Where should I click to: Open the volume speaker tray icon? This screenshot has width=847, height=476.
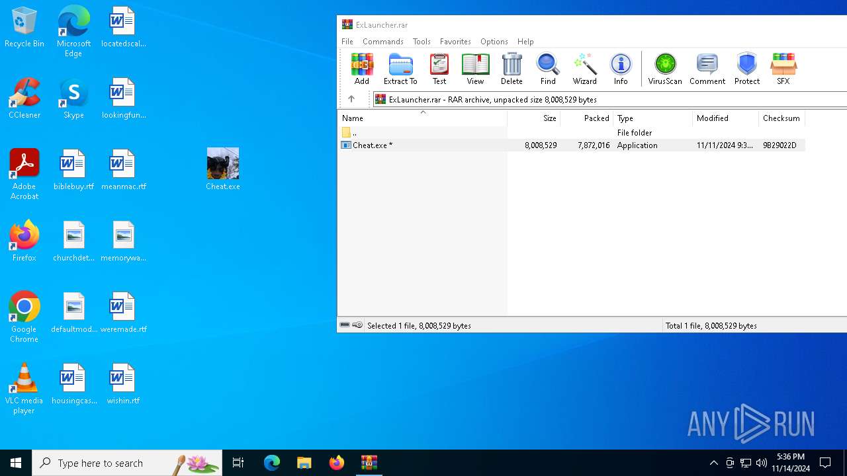[x=762, y=463]
